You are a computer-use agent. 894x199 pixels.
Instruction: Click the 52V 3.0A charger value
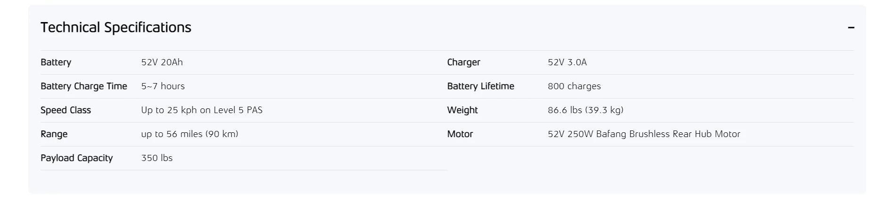click(567, 62)
